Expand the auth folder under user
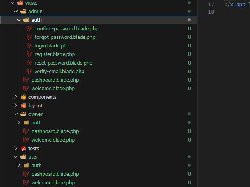Image resolution: width=250 pixels, height=187 pixels. coord(19,165)
